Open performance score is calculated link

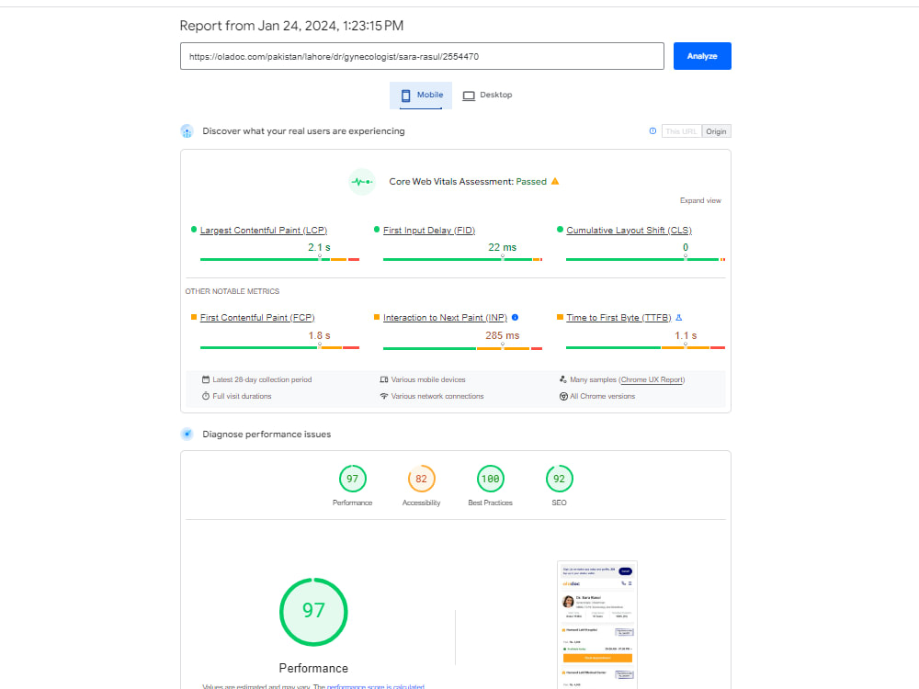coord(376,686)
